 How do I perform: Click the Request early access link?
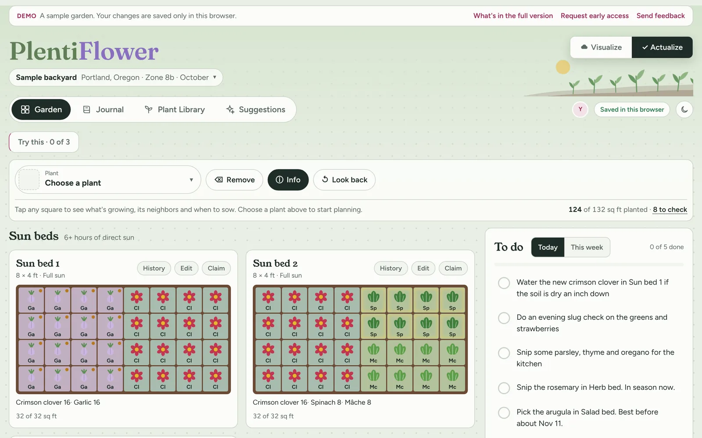(595, 16)
